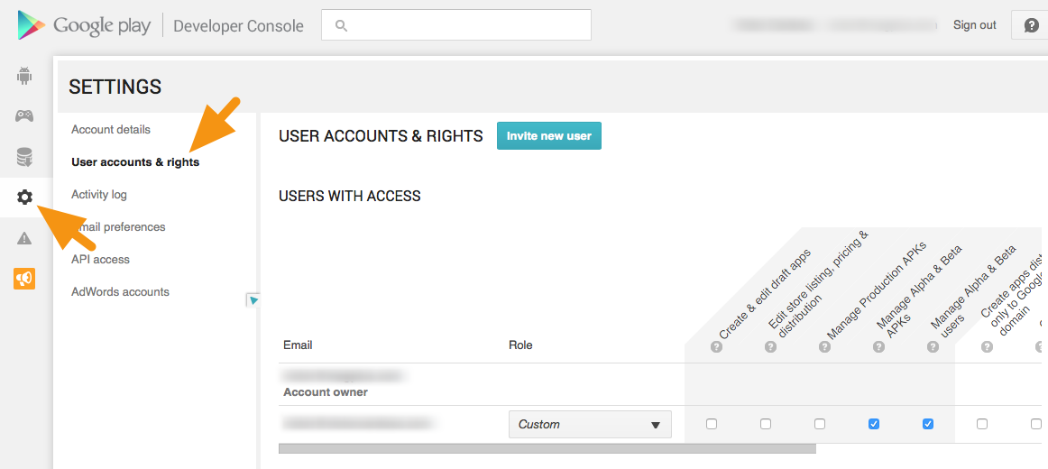This screenshot has width=1048, height=469.
Task: Collapse the settings side panel arrow
Action: coord(253,300)
